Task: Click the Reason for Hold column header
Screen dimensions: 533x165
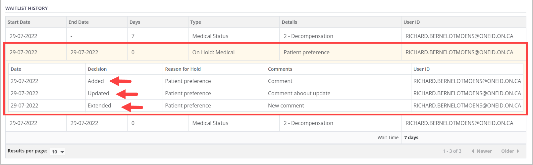Action: coord(183,69)
